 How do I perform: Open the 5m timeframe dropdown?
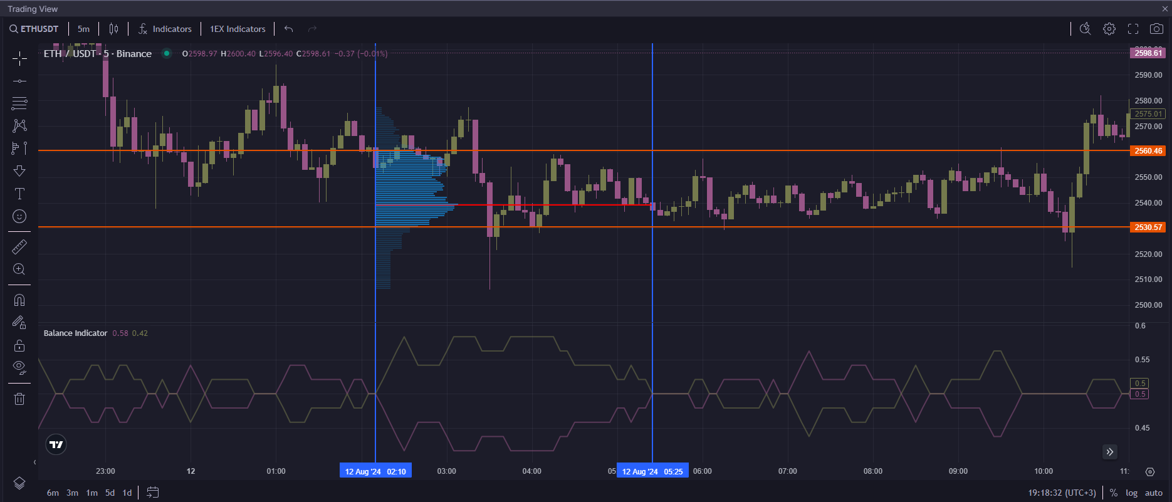tap(83, 29)
